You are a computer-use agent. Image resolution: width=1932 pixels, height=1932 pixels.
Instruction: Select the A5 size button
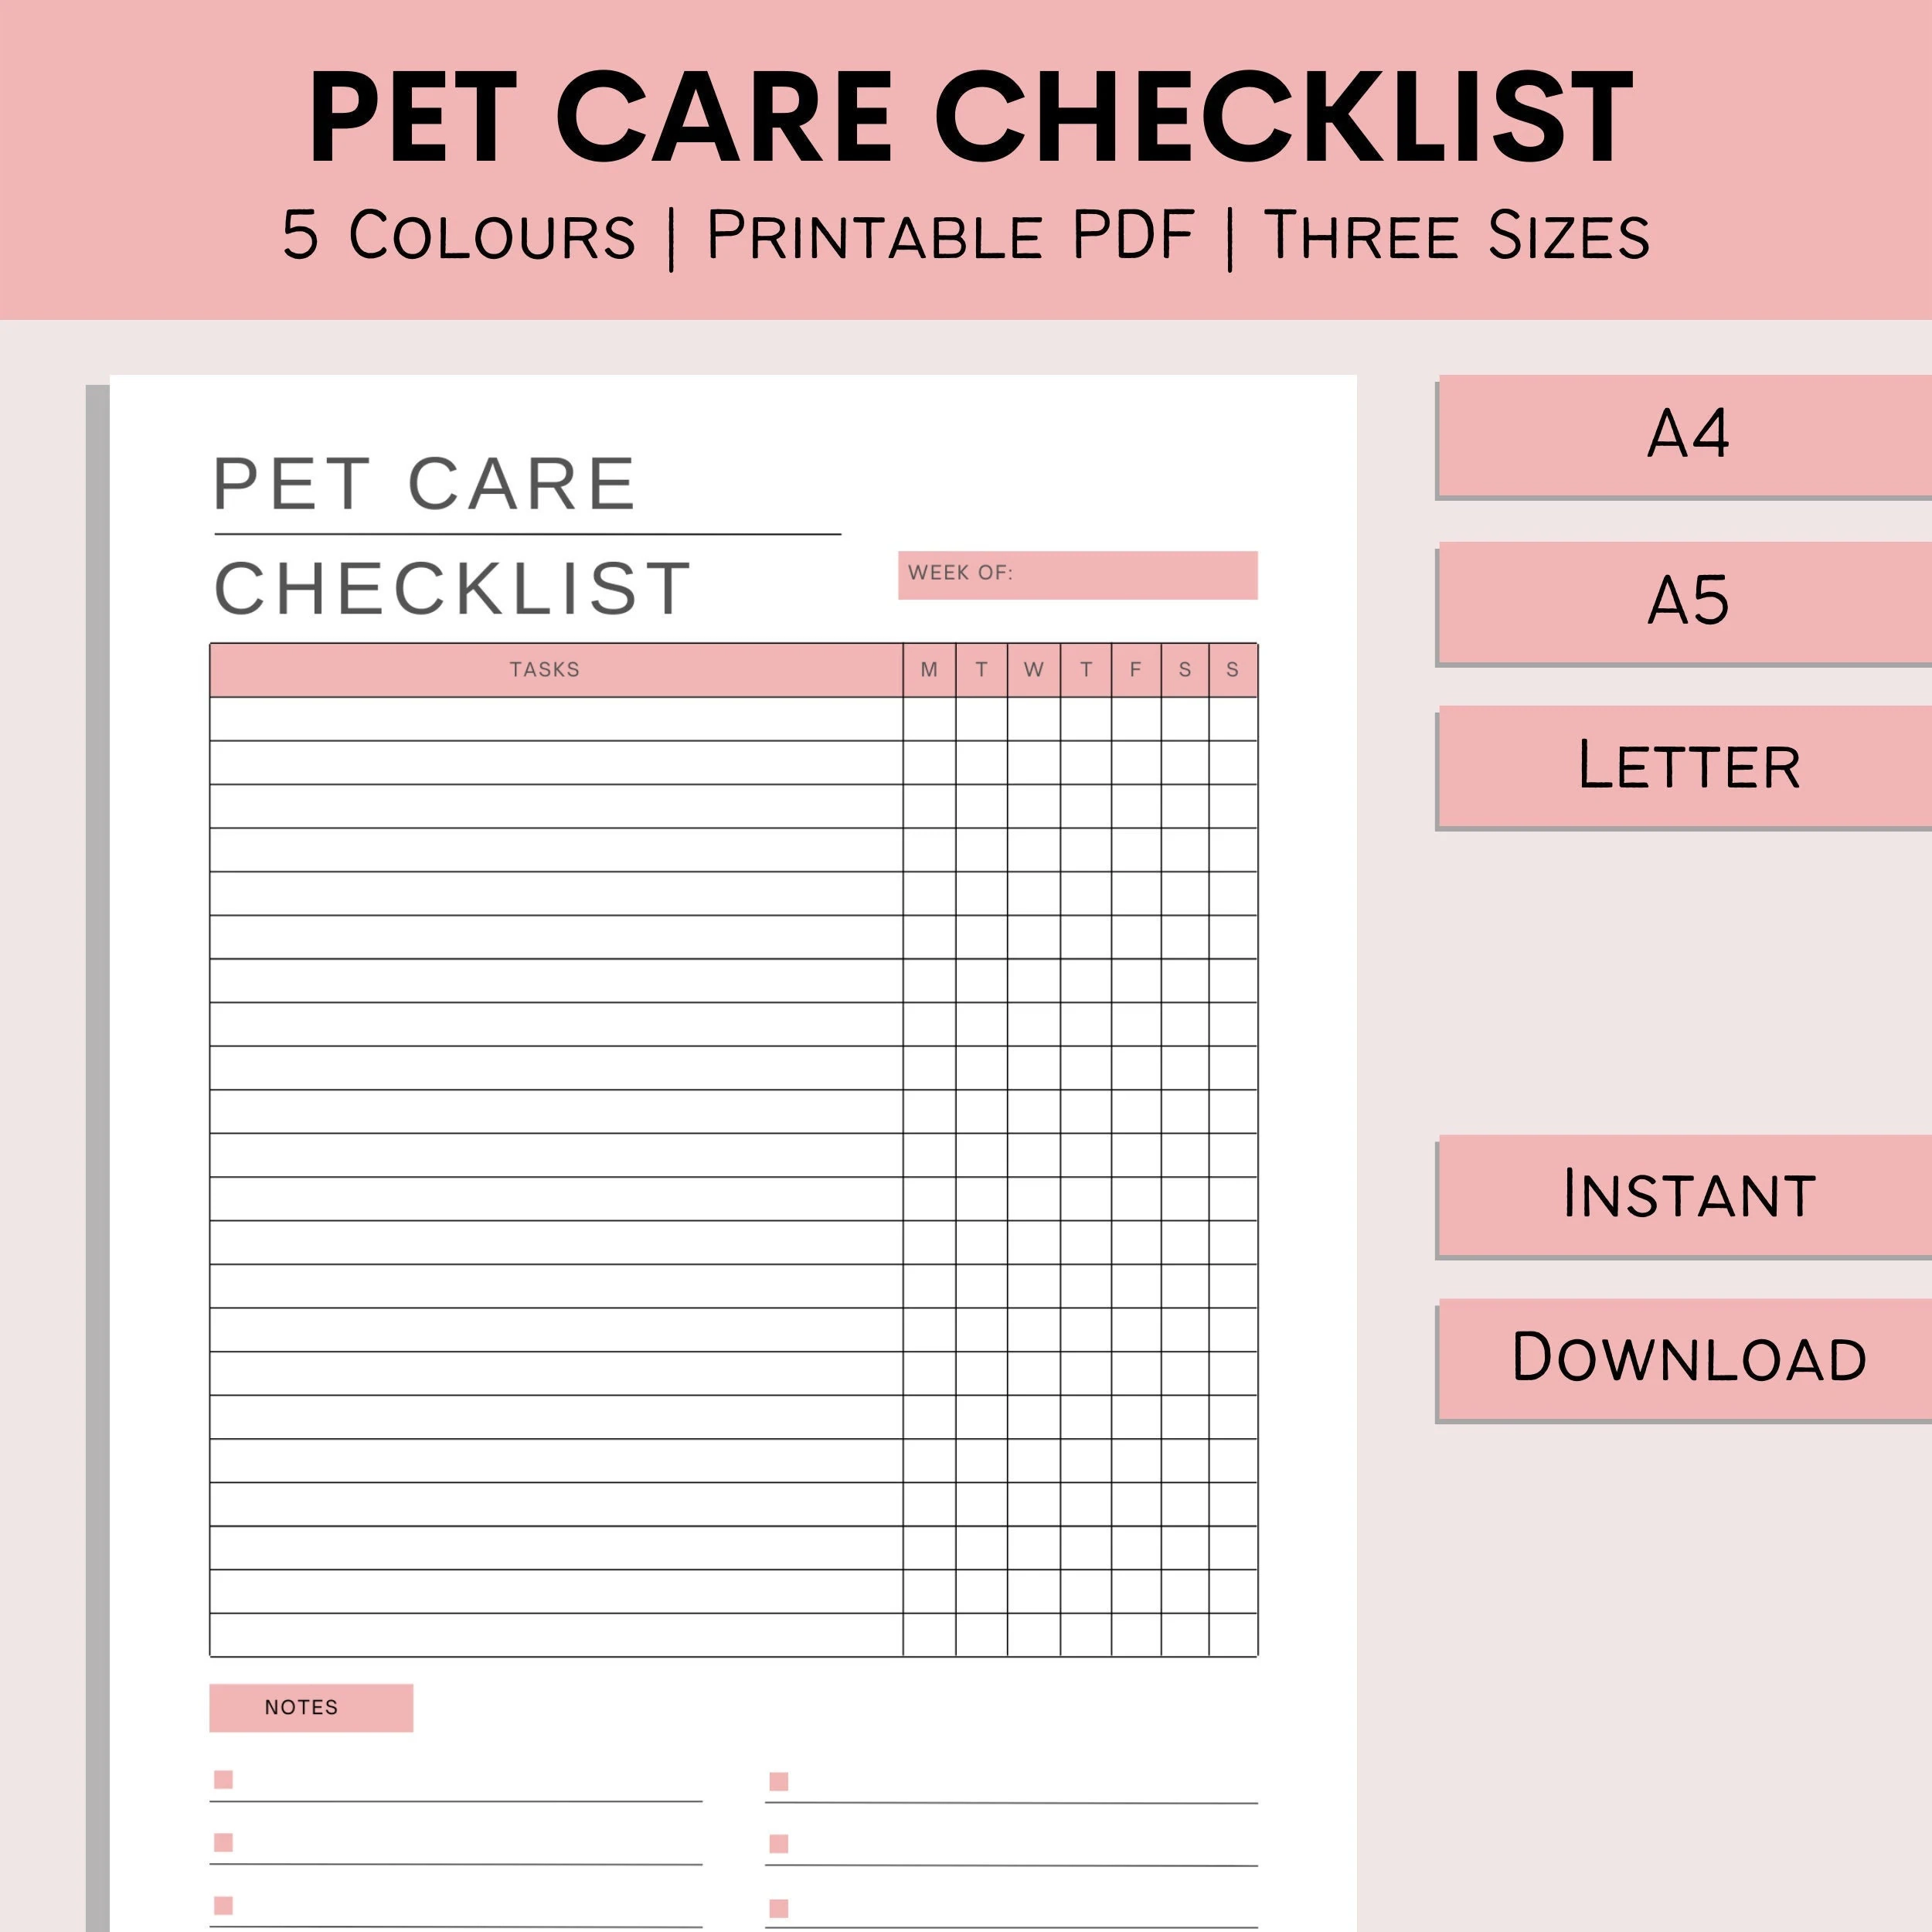click(x=1686, y=601)
